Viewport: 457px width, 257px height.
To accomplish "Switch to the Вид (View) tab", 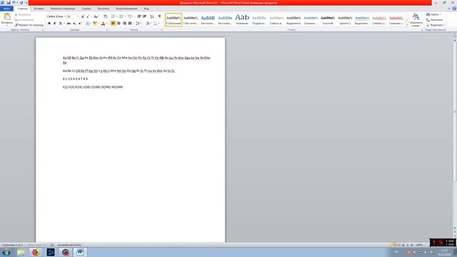I will pyautogui.click(x=146, y=9).
